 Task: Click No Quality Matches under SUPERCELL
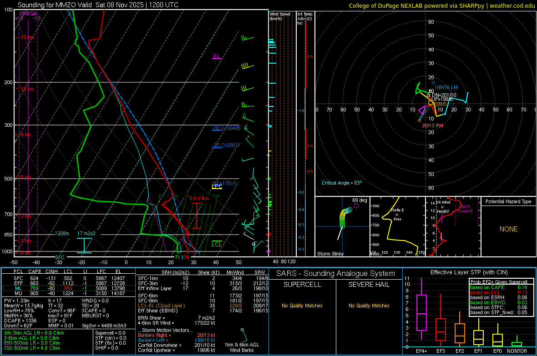coord(302,306)
